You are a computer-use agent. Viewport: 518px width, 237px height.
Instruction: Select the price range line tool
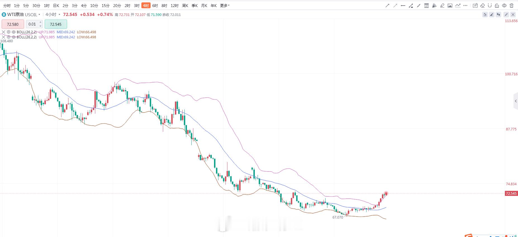click(x=411, y=6)
